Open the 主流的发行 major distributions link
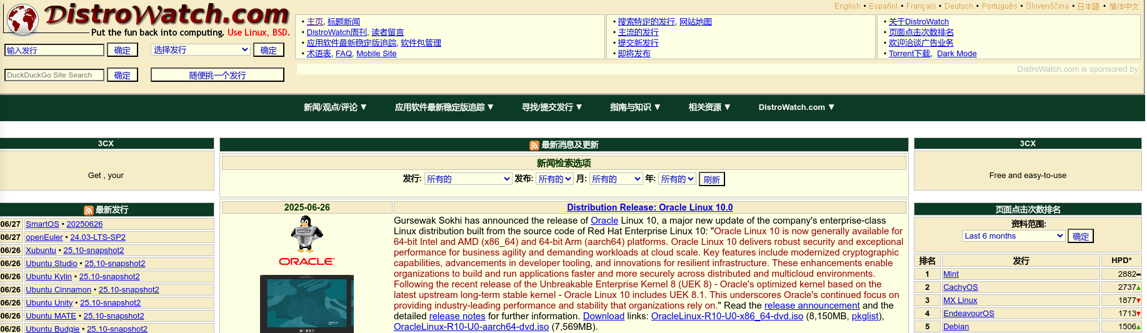Screen dimensions: 1147x333 [x=638, y=32]
